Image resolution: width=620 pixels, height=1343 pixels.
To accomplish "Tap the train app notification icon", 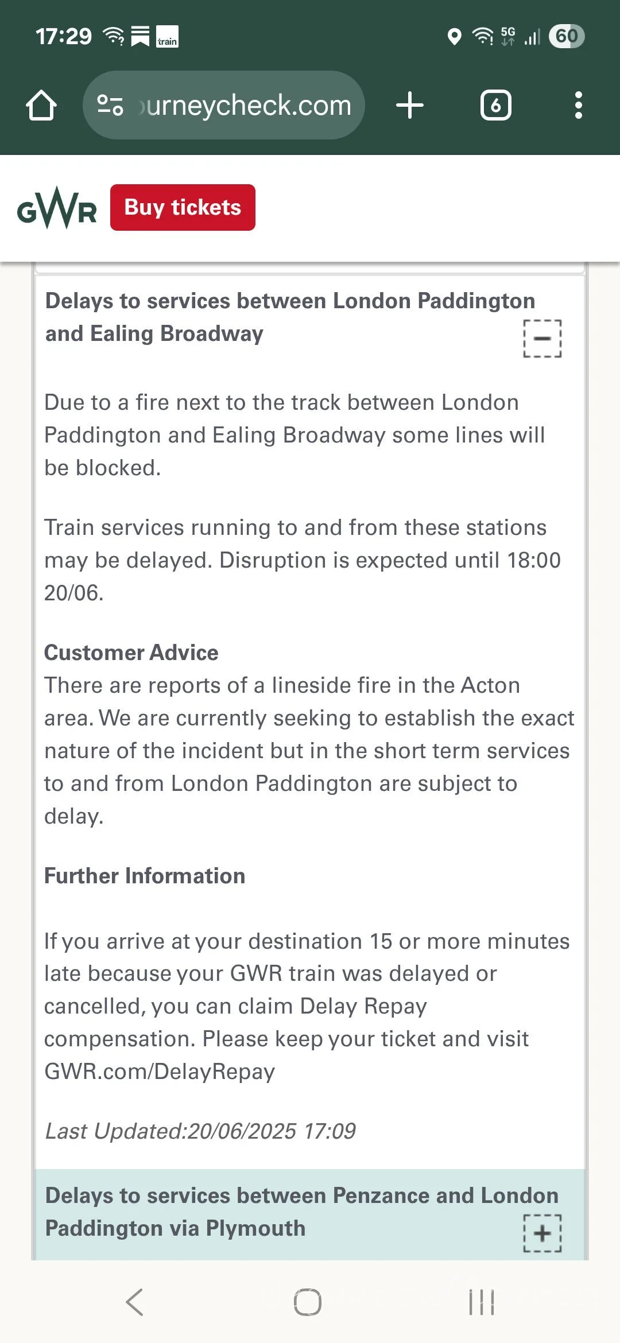I will tap(167, 37).
